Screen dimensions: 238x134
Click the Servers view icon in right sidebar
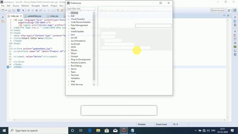235,43
